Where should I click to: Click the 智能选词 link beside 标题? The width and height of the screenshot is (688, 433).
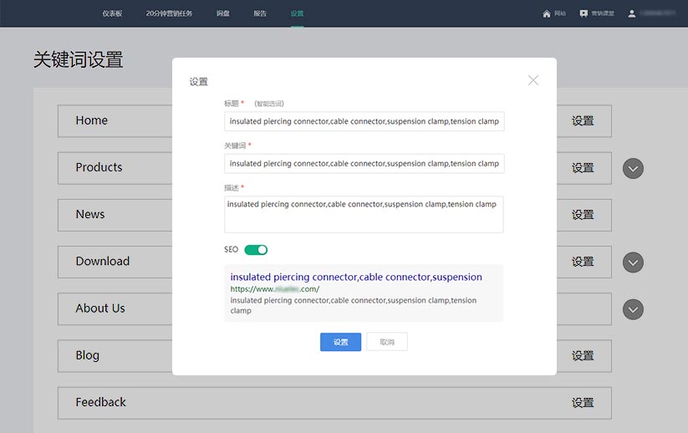point(269,104)
